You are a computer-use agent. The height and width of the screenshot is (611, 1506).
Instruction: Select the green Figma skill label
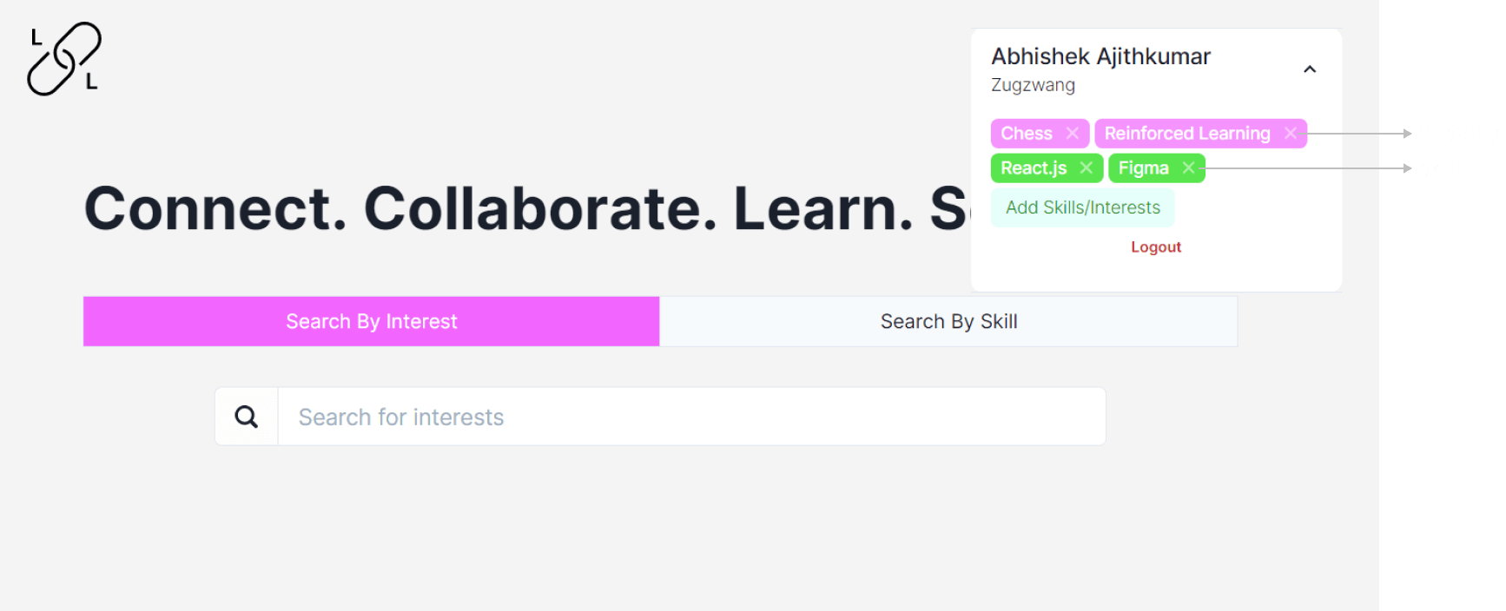1143,168
